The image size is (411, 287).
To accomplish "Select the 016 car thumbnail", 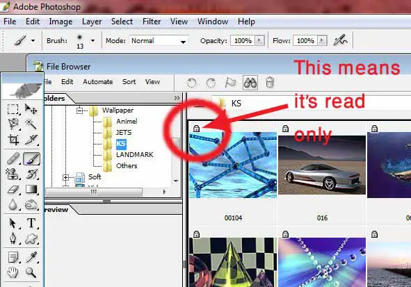I will click(x=322, y=165).
